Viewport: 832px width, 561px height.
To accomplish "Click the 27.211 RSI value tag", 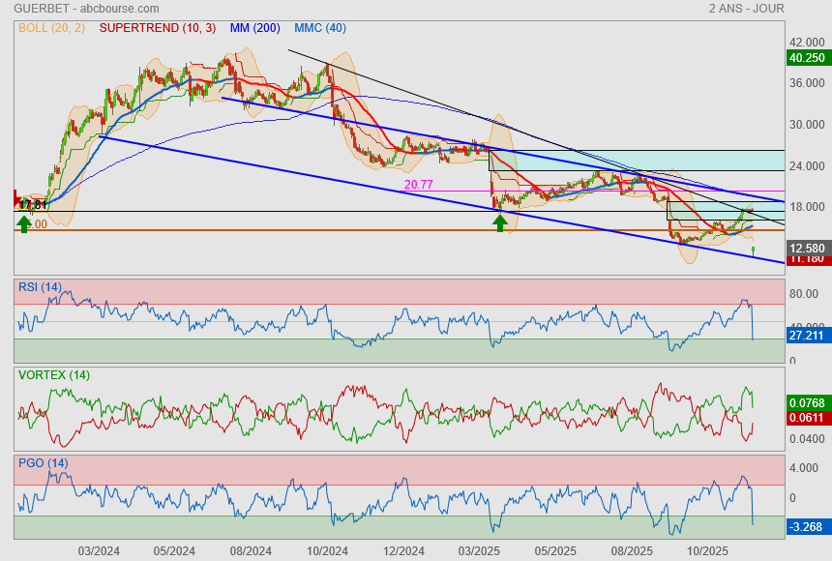I will pyautogui.click(x=806, y=336).
